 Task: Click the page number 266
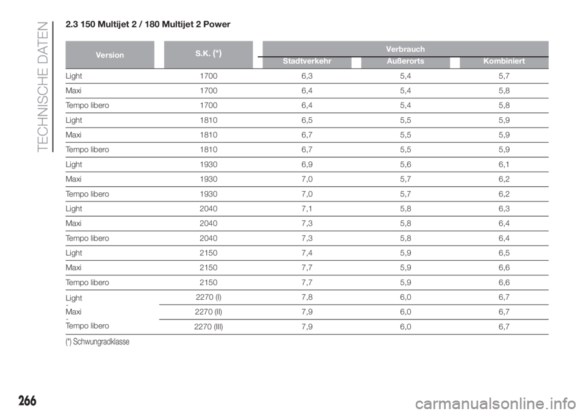click(x=27, y=401)
